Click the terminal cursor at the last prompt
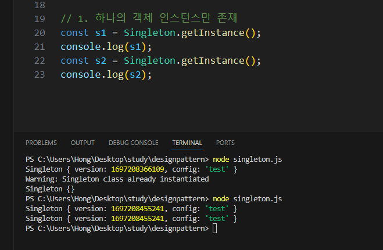383x250 pixels. coord(214,229)
